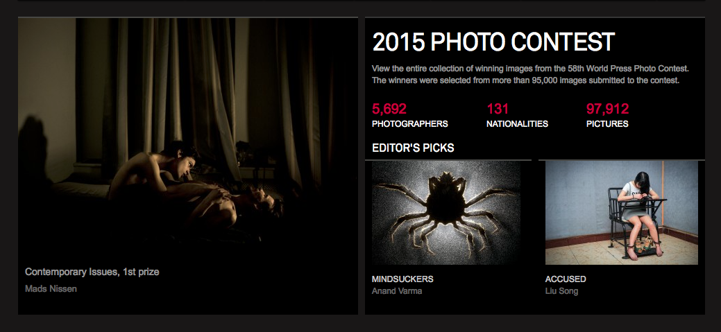The width and height of the screenshot is (721, 332).
Task: Click the 2015 PHOTO CONTEST heading
Action: click(493, 42)
